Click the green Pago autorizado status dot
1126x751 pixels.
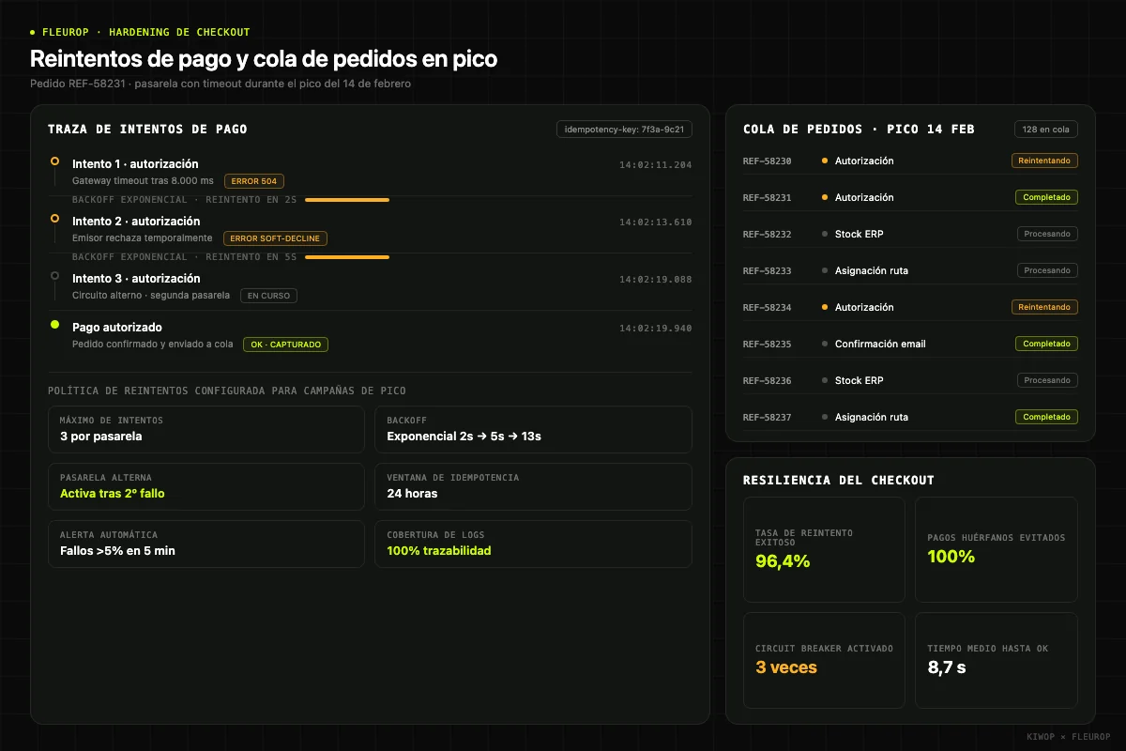pyautogui.click(x=54, y=325)
